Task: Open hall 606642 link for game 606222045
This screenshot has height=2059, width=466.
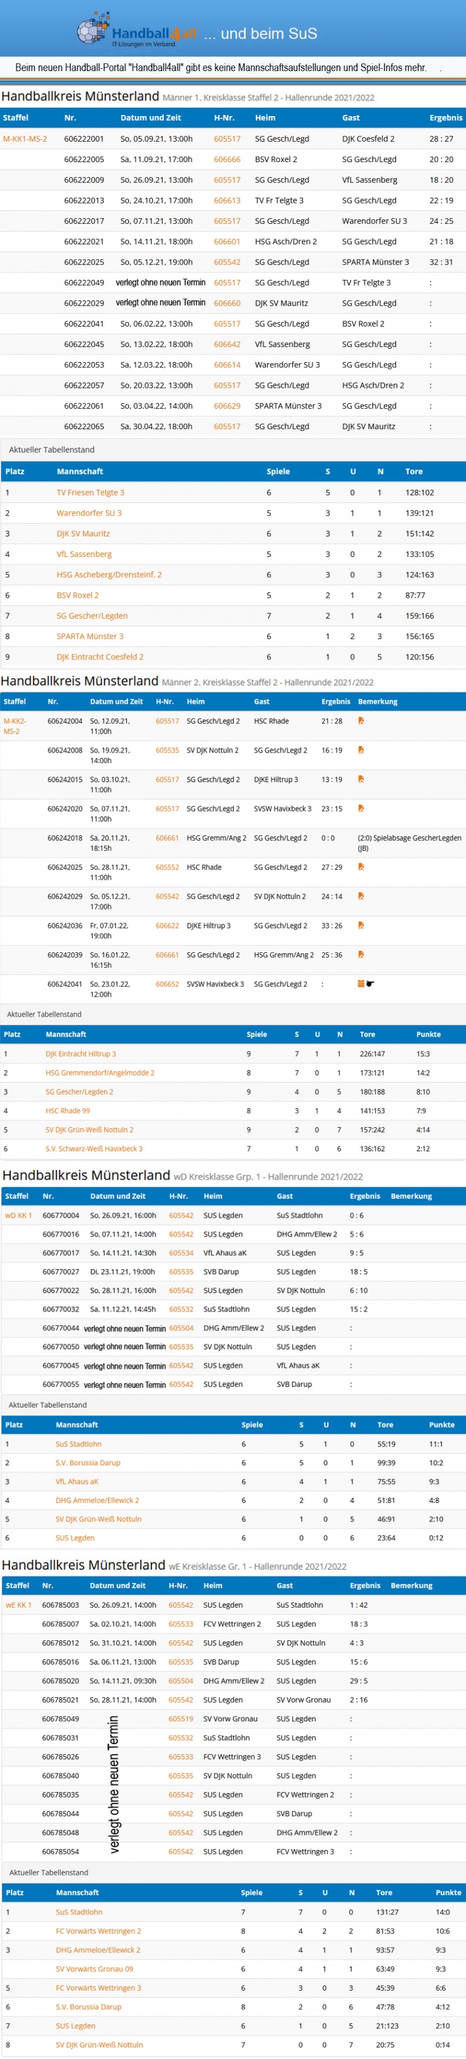Action: [x=227, y=345]
